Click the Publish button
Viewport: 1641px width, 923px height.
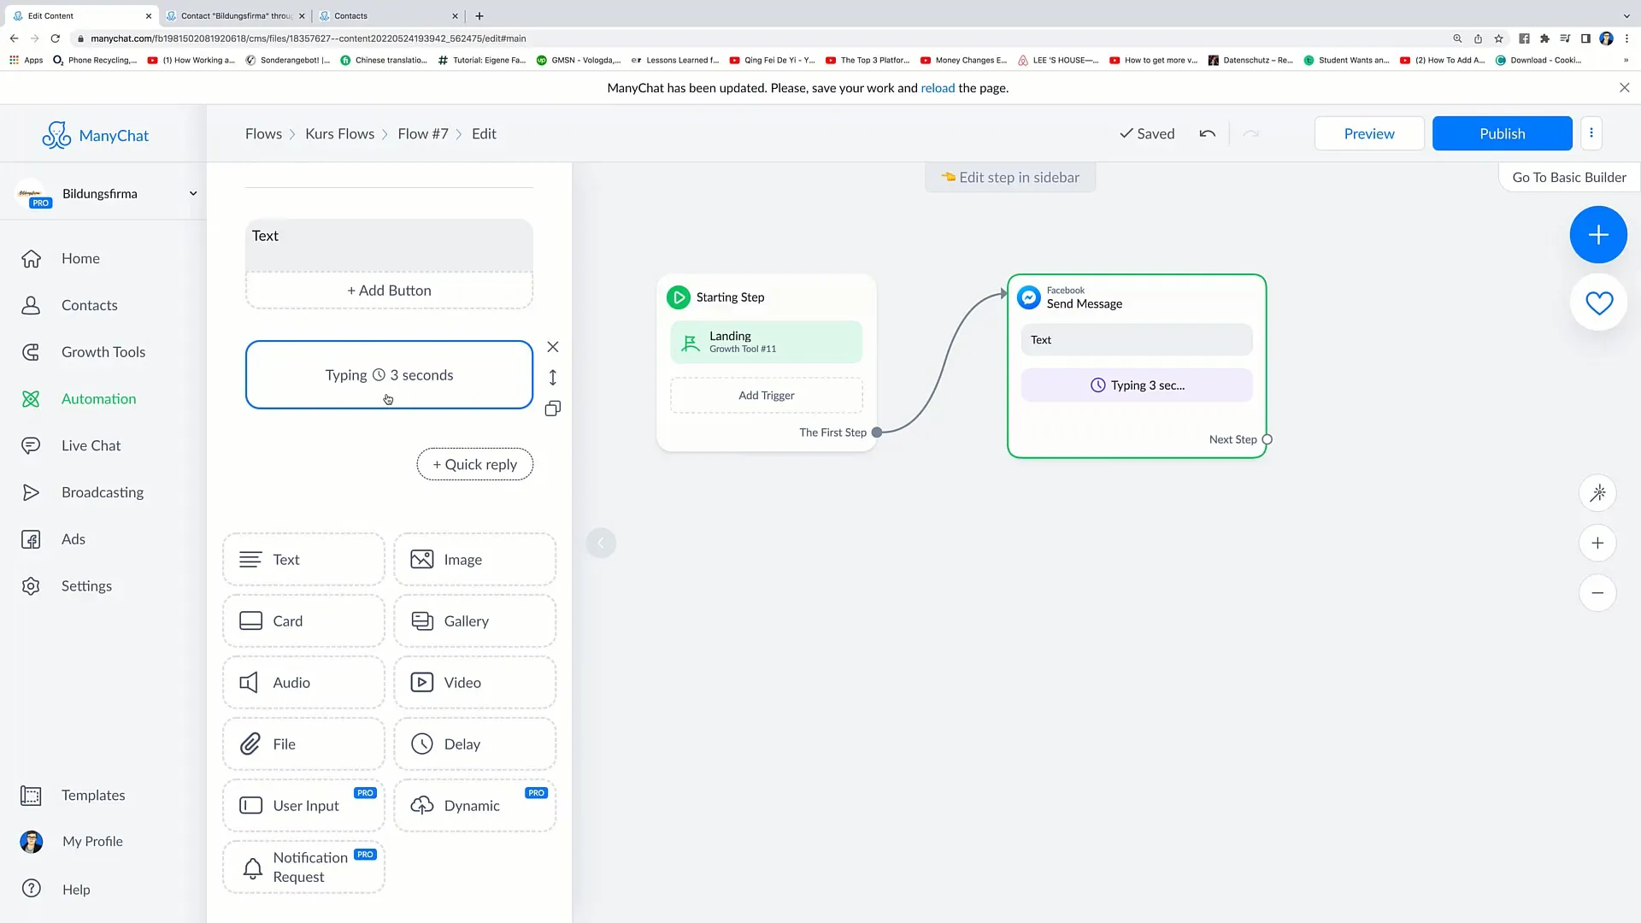1503,133
